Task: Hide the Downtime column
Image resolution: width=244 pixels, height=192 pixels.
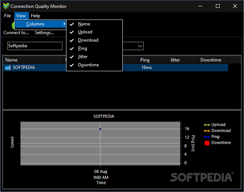Action: click(95, 65)
